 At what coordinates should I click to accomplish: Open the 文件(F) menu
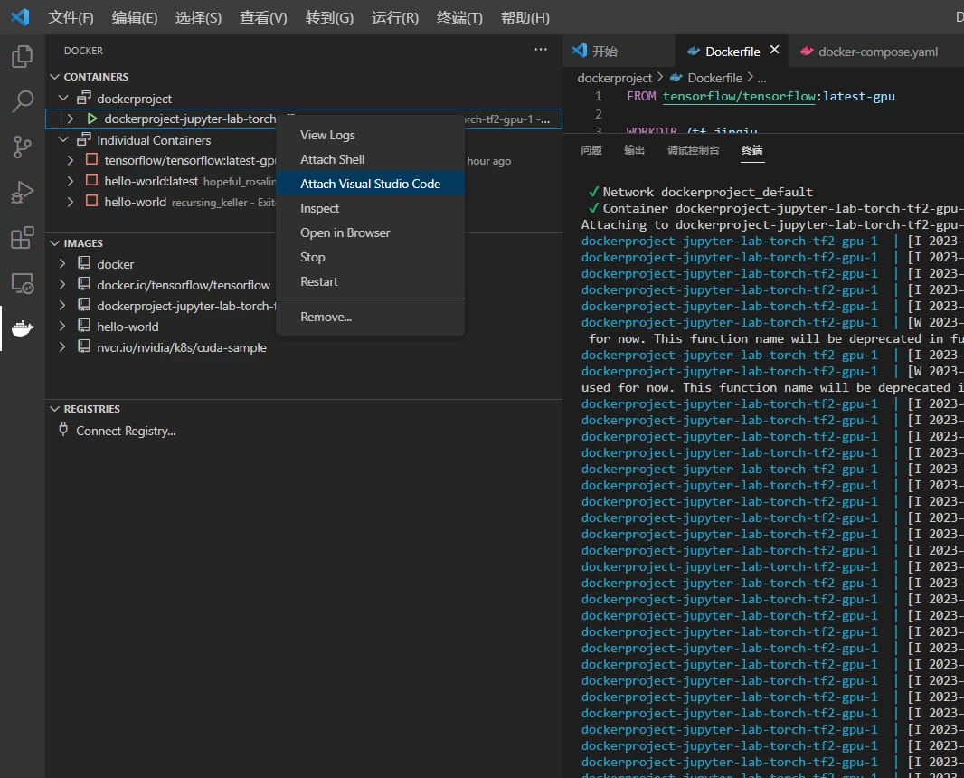71,17
